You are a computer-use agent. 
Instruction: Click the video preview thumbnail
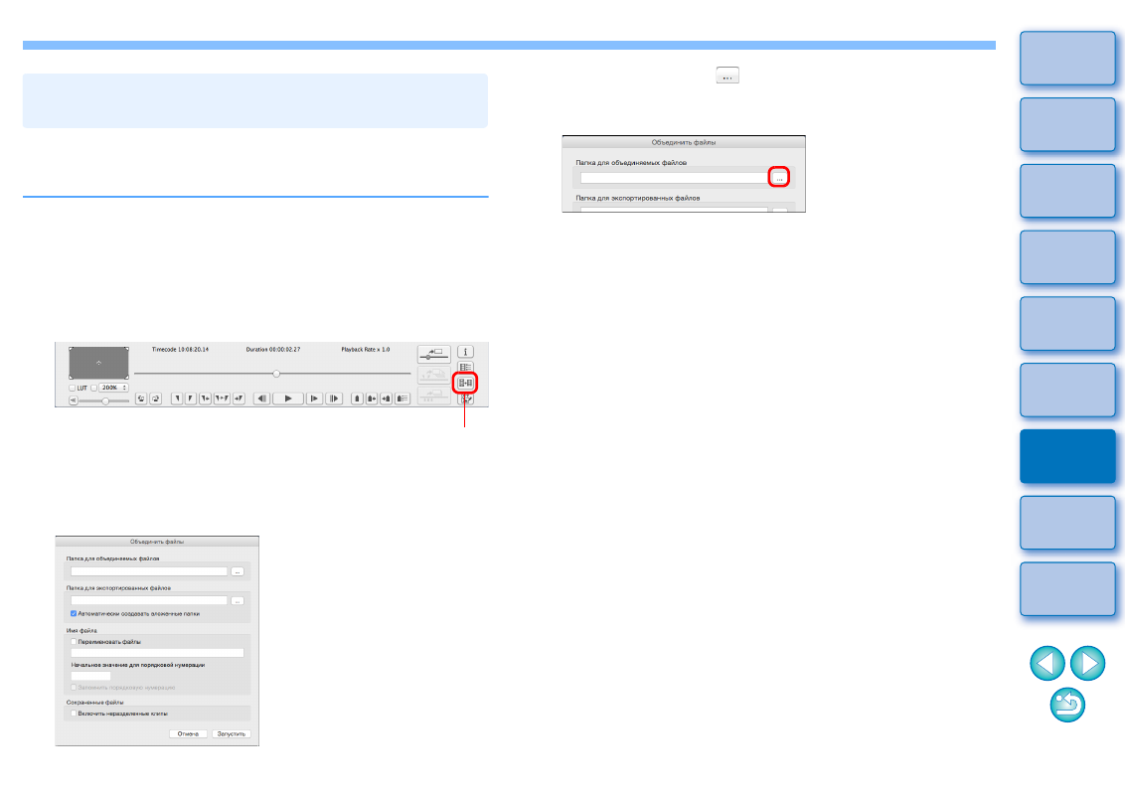(99, 363)
